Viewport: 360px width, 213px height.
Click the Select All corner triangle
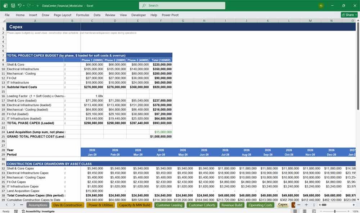tap(4, 20)
